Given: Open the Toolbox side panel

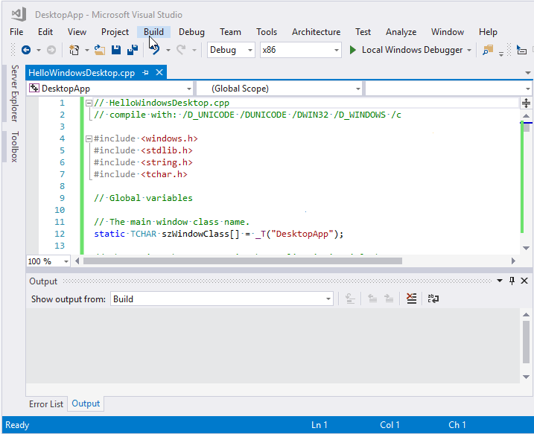Looking at the screenshot, I should (x=14, y=147).
